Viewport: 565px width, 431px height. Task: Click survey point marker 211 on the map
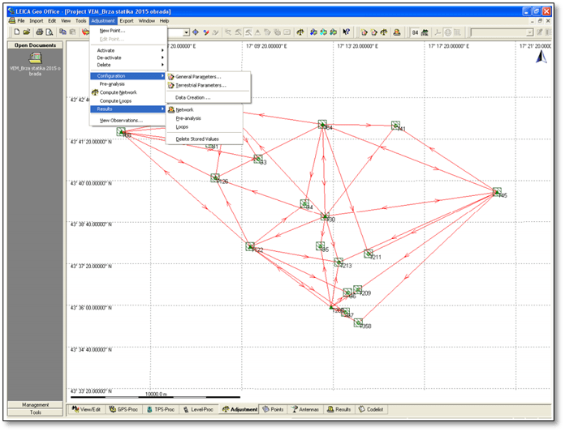[x=368, y=254]
